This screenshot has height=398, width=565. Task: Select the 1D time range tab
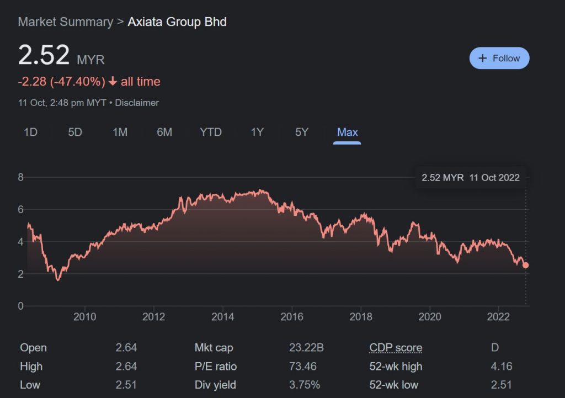(x=30, y=132)
